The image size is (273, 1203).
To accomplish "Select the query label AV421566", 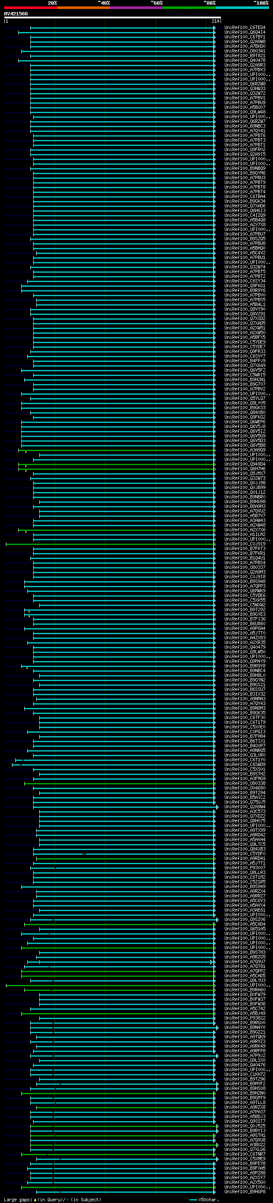I will point(16,14).
